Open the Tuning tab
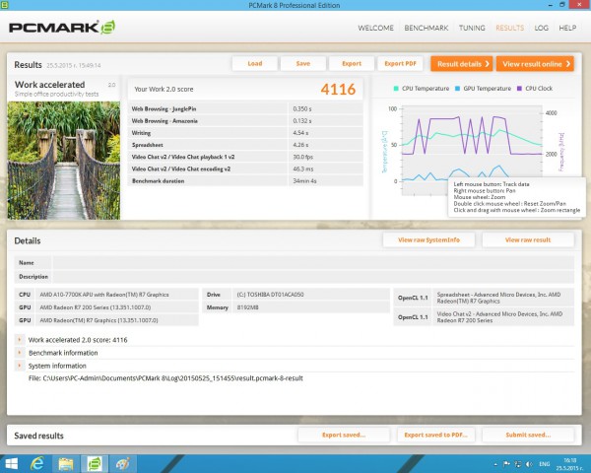591x473 pixels. 472,28
